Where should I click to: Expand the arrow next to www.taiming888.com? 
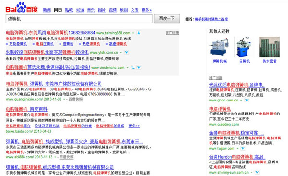[x=133, y=33]
